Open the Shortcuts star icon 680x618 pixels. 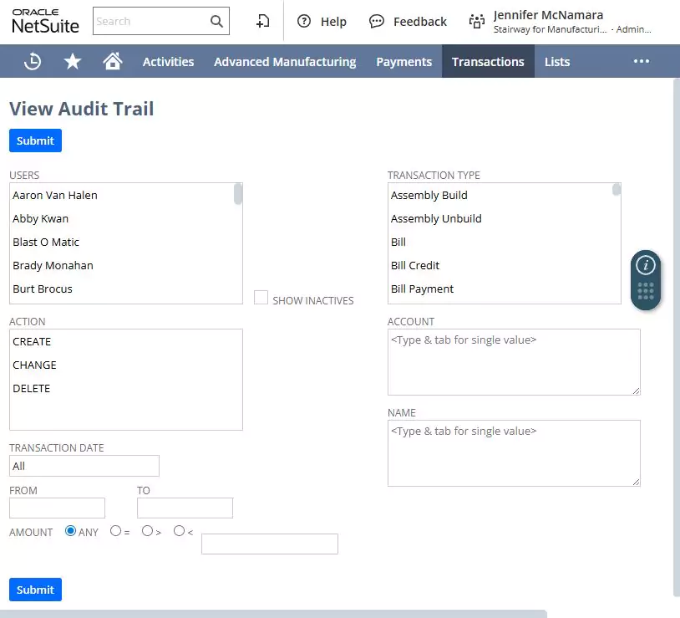[x=73, y=61]
